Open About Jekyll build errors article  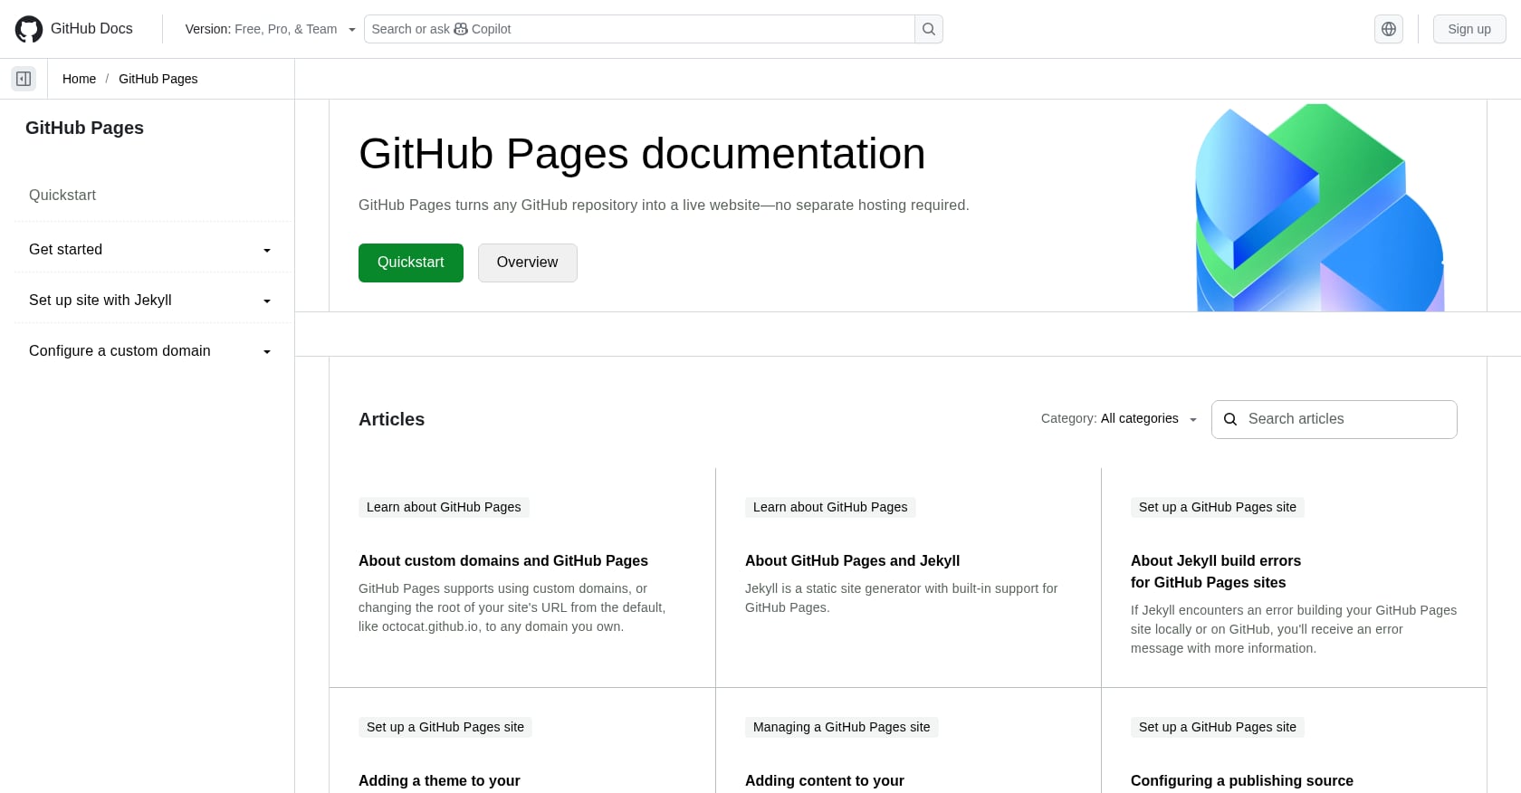1216,571
